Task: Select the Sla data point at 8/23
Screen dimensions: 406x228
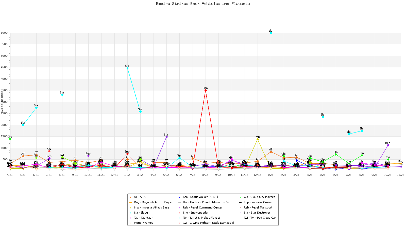Action: [362, 131]
